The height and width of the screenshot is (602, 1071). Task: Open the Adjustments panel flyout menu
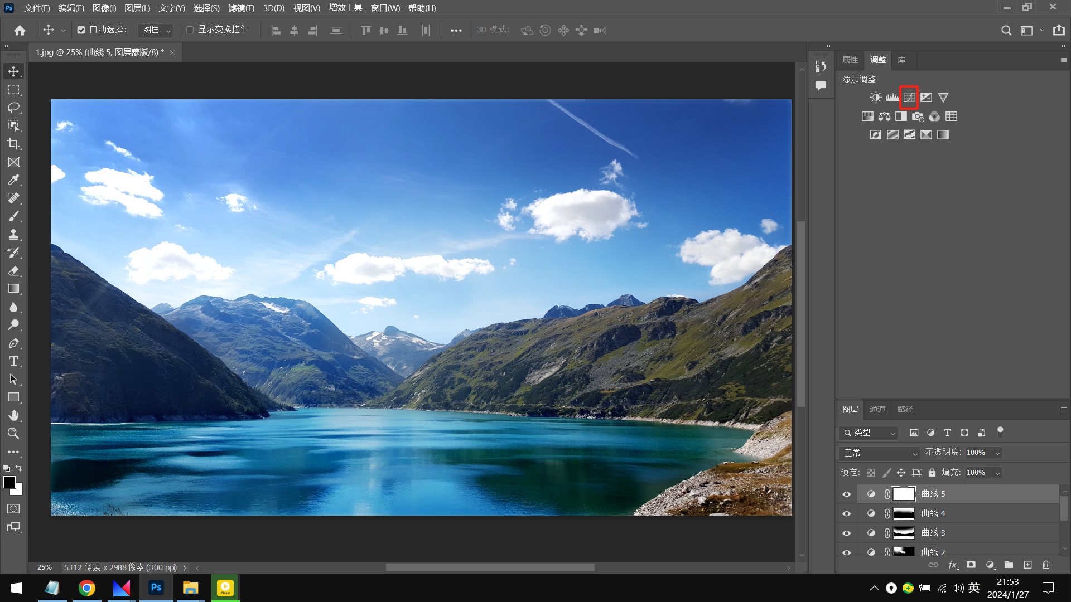coord(1063,60)
